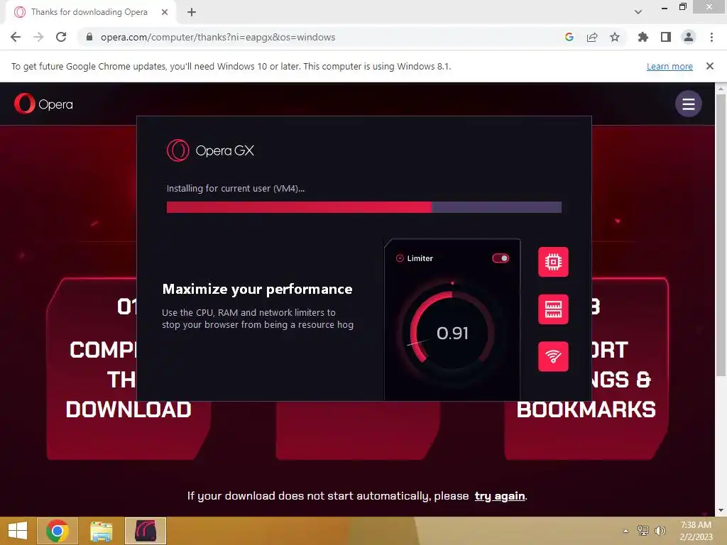
Task: Click the Opera GX installer taskbar icon
Action: (145, 531)
